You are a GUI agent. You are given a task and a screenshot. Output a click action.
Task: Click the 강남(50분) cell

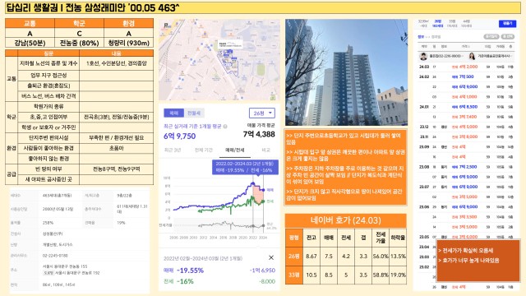pyautogui.click(x=30, y=43)
